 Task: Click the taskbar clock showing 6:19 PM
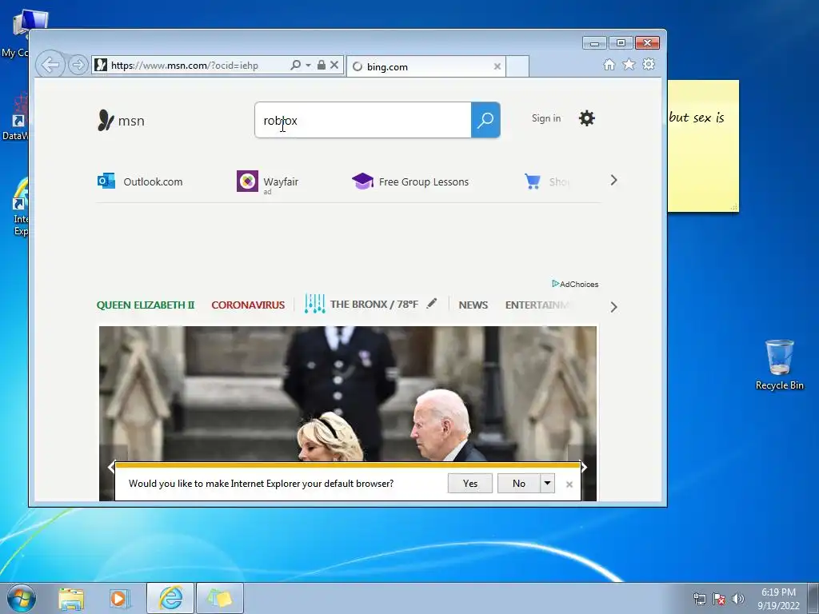tap(778, 599)
